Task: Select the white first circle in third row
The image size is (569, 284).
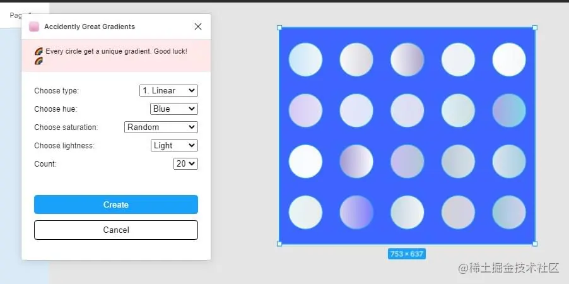Action: tap(305, 161)
